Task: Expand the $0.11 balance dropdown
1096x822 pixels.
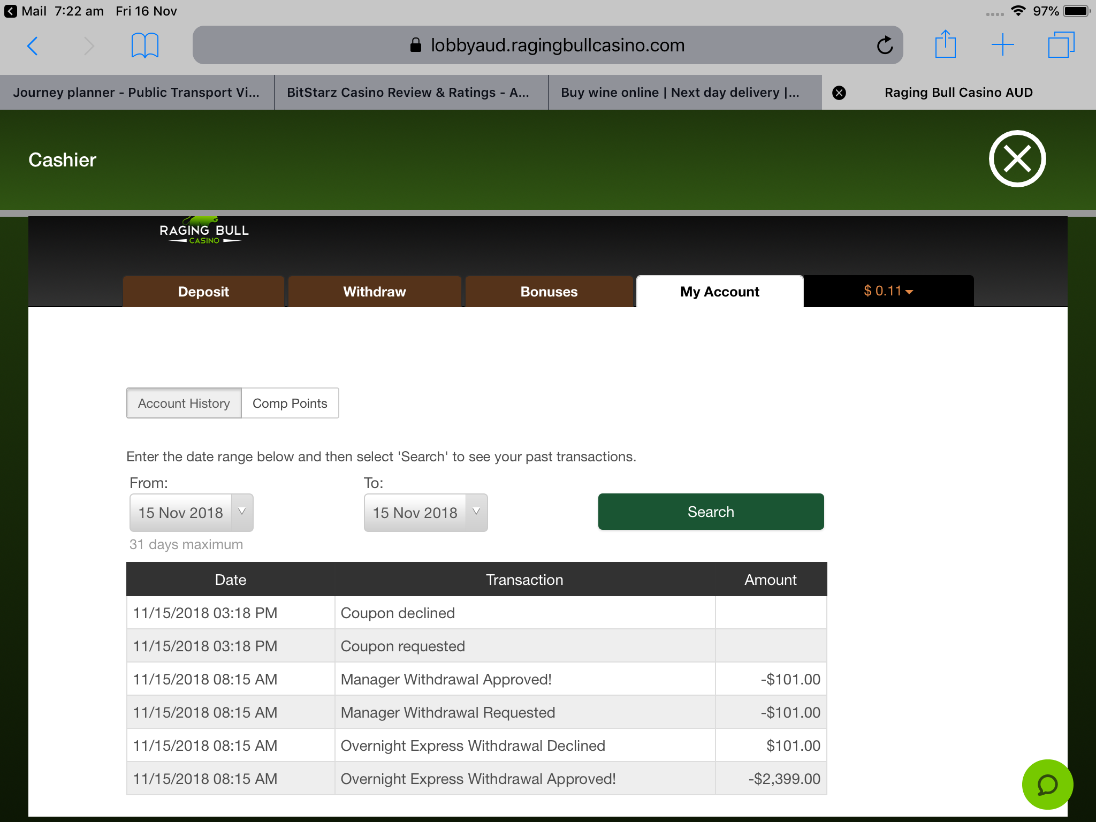Action: [888, 291]
